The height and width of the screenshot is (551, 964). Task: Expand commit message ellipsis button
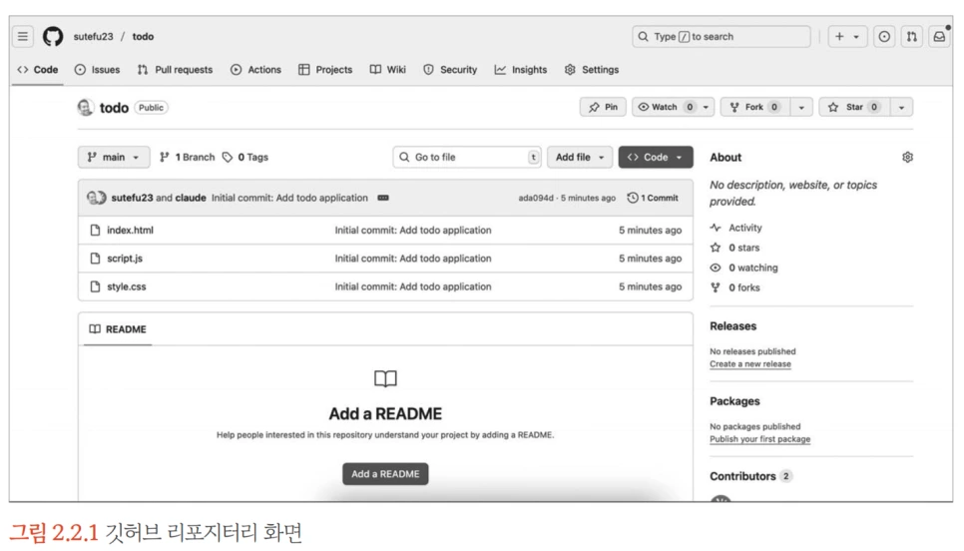[x=383, y=198]
